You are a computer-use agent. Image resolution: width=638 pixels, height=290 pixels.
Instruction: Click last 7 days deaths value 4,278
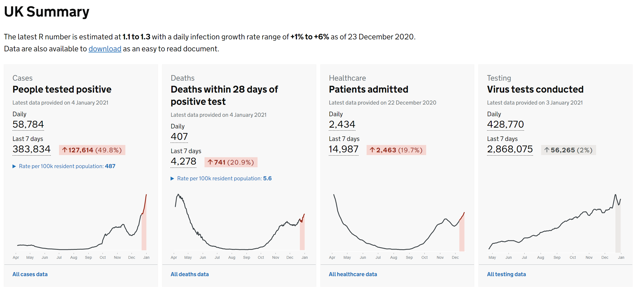click(183, 161)
